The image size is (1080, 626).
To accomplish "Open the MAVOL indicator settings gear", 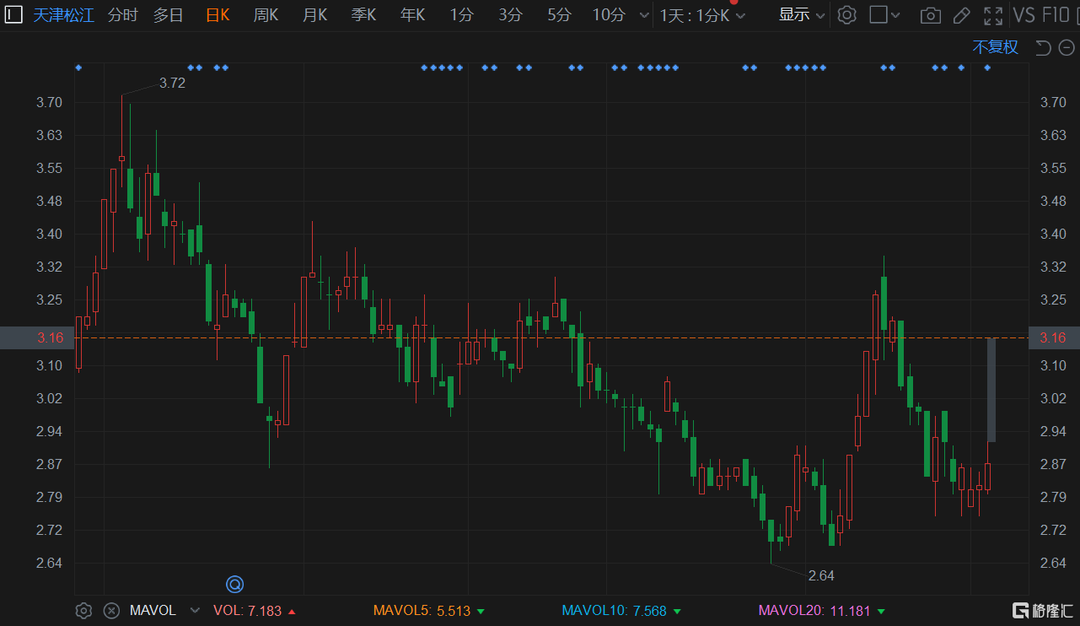I will (x=83, y=610).
